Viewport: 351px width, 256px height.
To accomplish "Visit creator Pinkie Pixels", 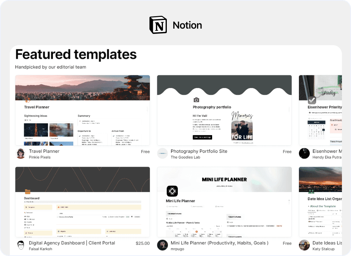I will click(40, 157).
